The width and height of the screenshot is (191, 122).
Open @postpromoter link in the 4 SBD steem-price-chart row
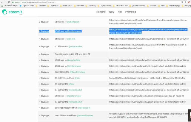(x=74, y=66)
